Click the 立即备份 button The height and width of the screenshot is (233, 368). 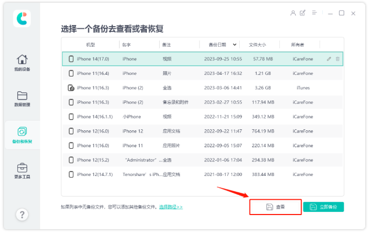[x=323, y=207]
